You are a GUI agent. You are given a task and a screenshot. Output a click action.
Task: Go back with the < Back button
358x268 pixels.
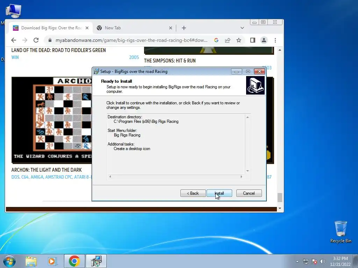point(193,193)
